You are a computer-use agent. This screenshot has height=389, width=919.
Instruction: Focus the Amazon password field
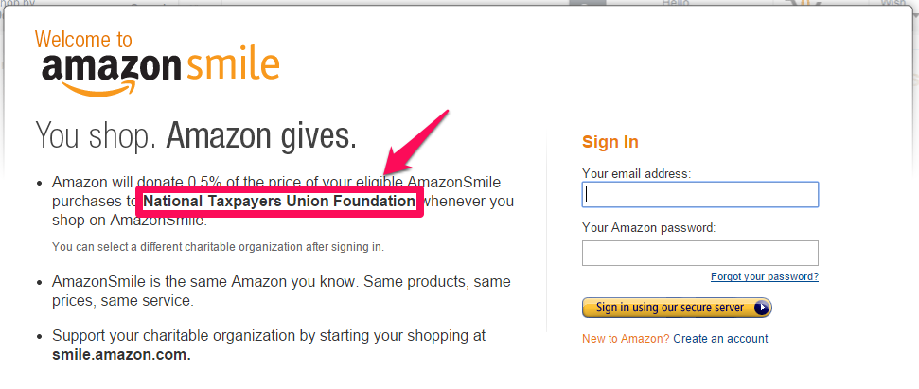pos(699,253)
